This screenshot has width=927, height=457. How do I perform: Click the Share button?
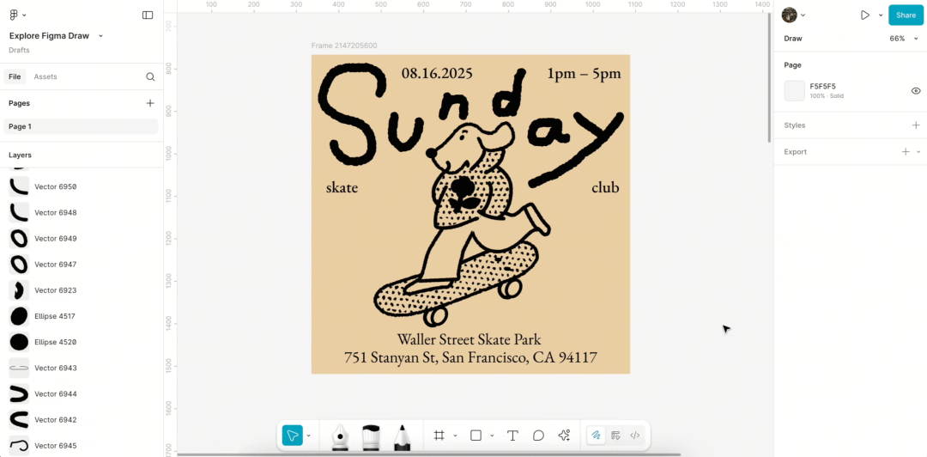(906, 15)
